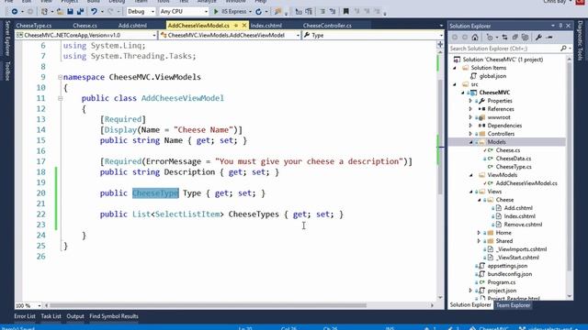Image resolution: width=588 pixels, height=330 pixels.
Task: Click the search magnifier in Solution Explorer
Action: pos(563,49)
